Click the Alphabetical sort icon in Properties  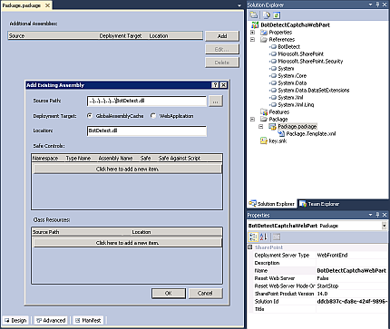264,237
